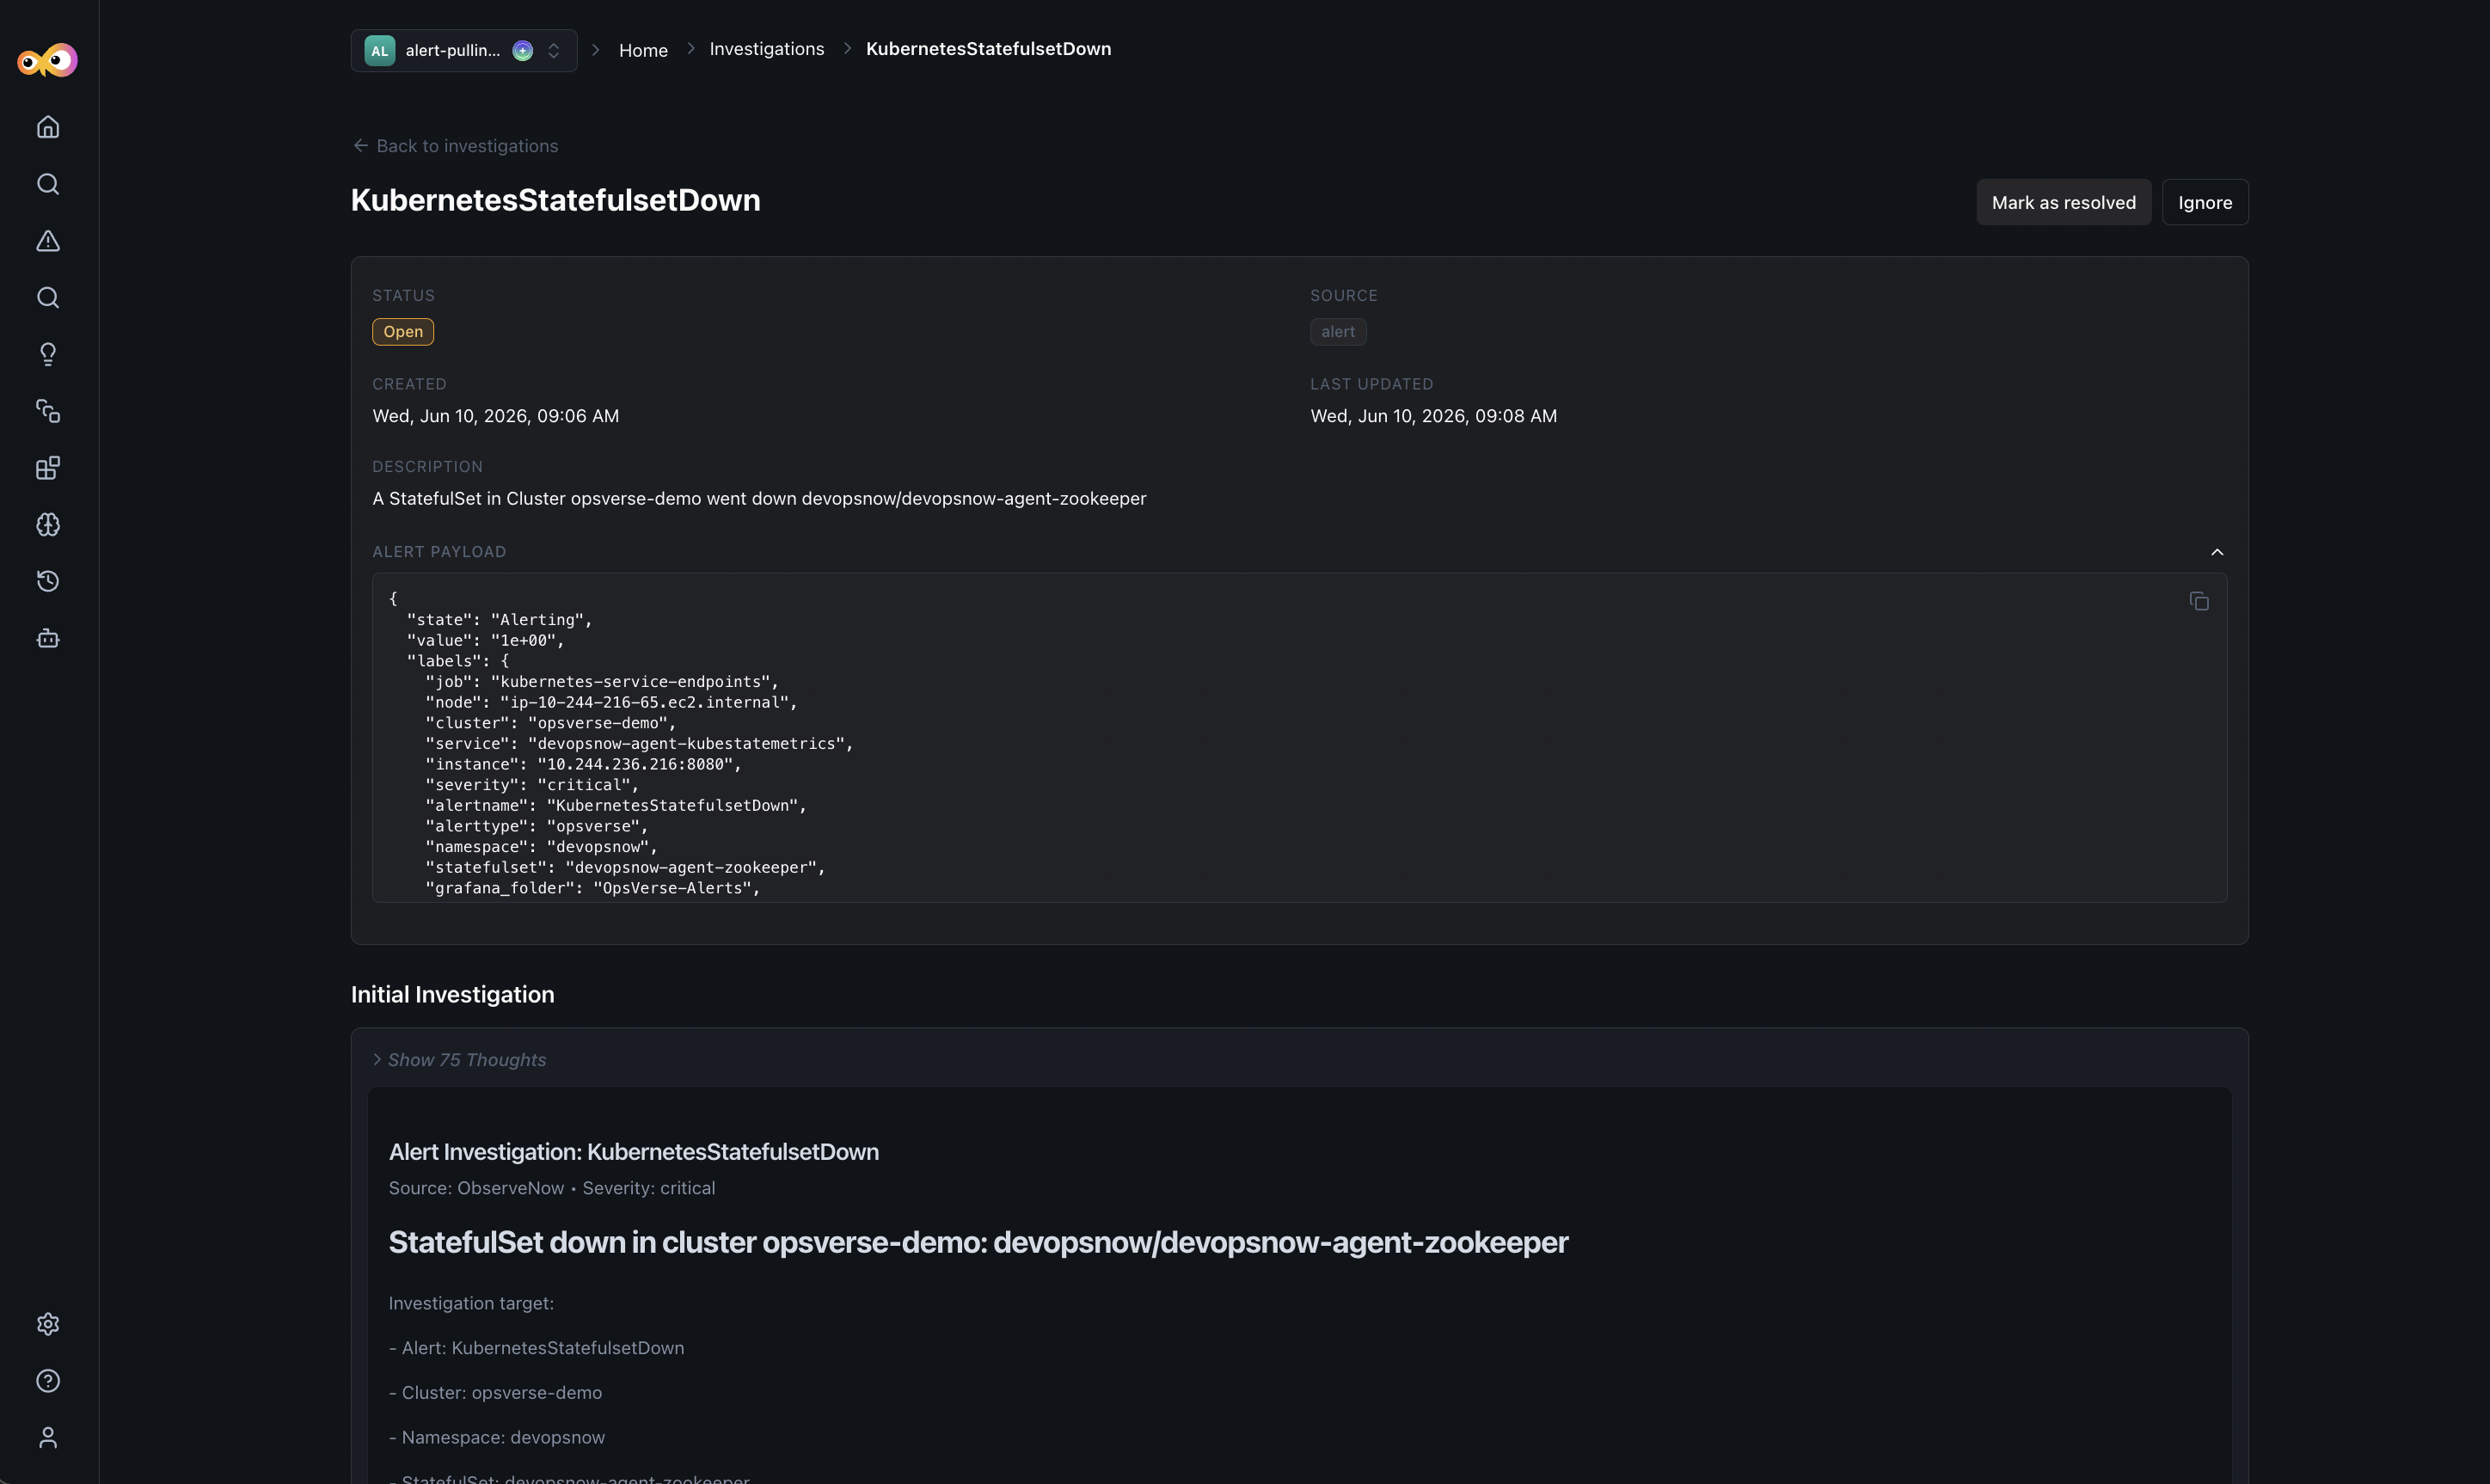Click the "namespace": "devopsnow" payload line

click(x=541, y=847)
